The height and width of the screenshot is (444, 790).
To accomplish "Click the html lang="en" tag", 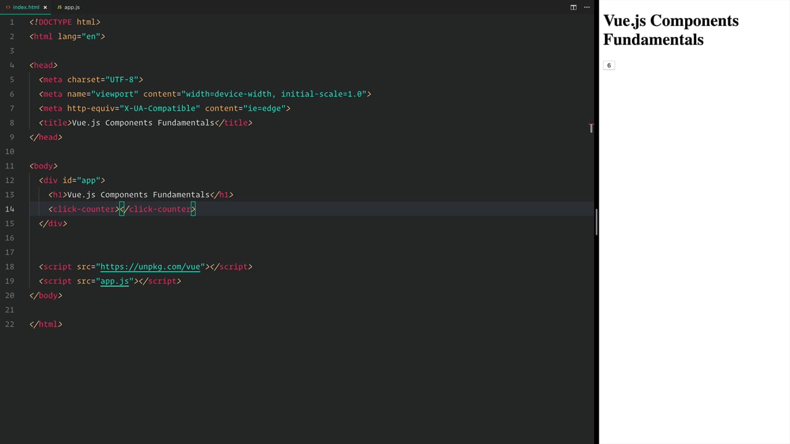I will pyautogui.click(x=67, y=36).
